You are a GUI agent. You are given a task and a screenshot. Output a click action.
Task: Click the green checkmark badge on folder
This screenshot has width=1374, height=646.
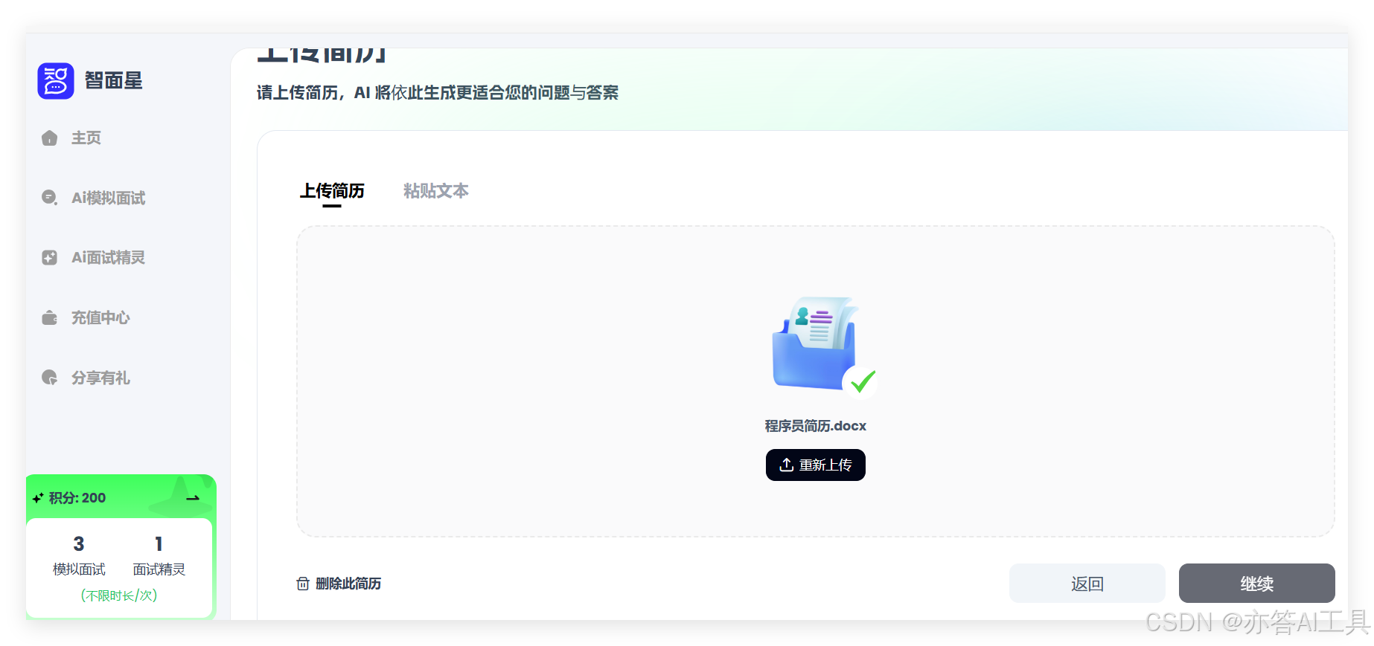pyautogui.click(x=861, y=382)
